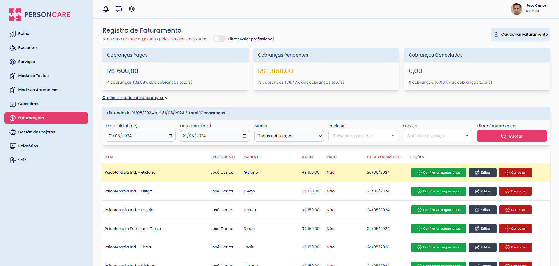Click the Modelos Testes clipboard icon
559x266 pixels.
tap(13, 76)
